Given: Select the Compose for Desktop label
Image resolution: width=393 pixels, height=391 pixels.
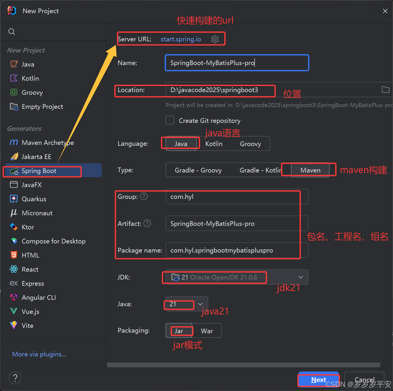Looking at the screenshot, I should coord(54,241).
